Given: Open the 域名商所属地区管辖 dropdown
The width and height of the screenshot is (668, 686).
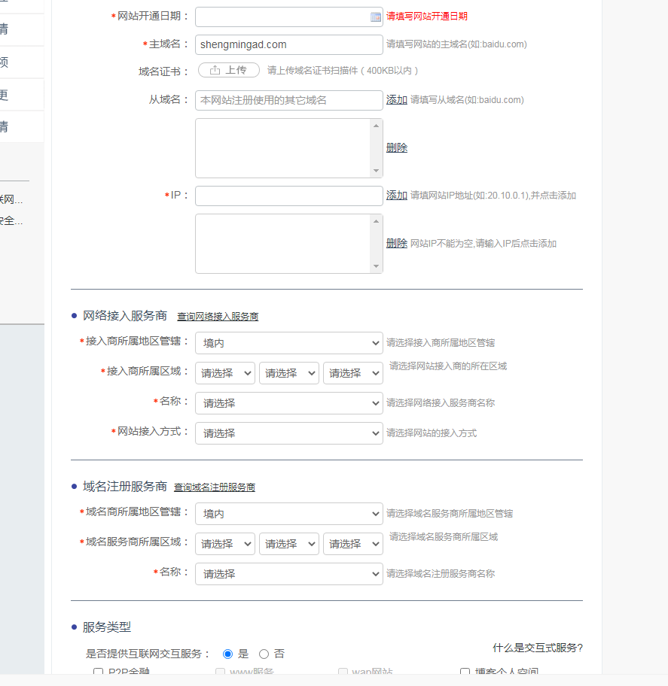Looking at the screenshot, I should click(x=288, y=513).
